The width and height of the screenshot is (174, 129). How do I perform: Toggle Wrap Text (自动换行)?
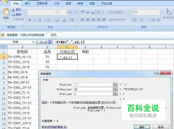pos(116,12)
